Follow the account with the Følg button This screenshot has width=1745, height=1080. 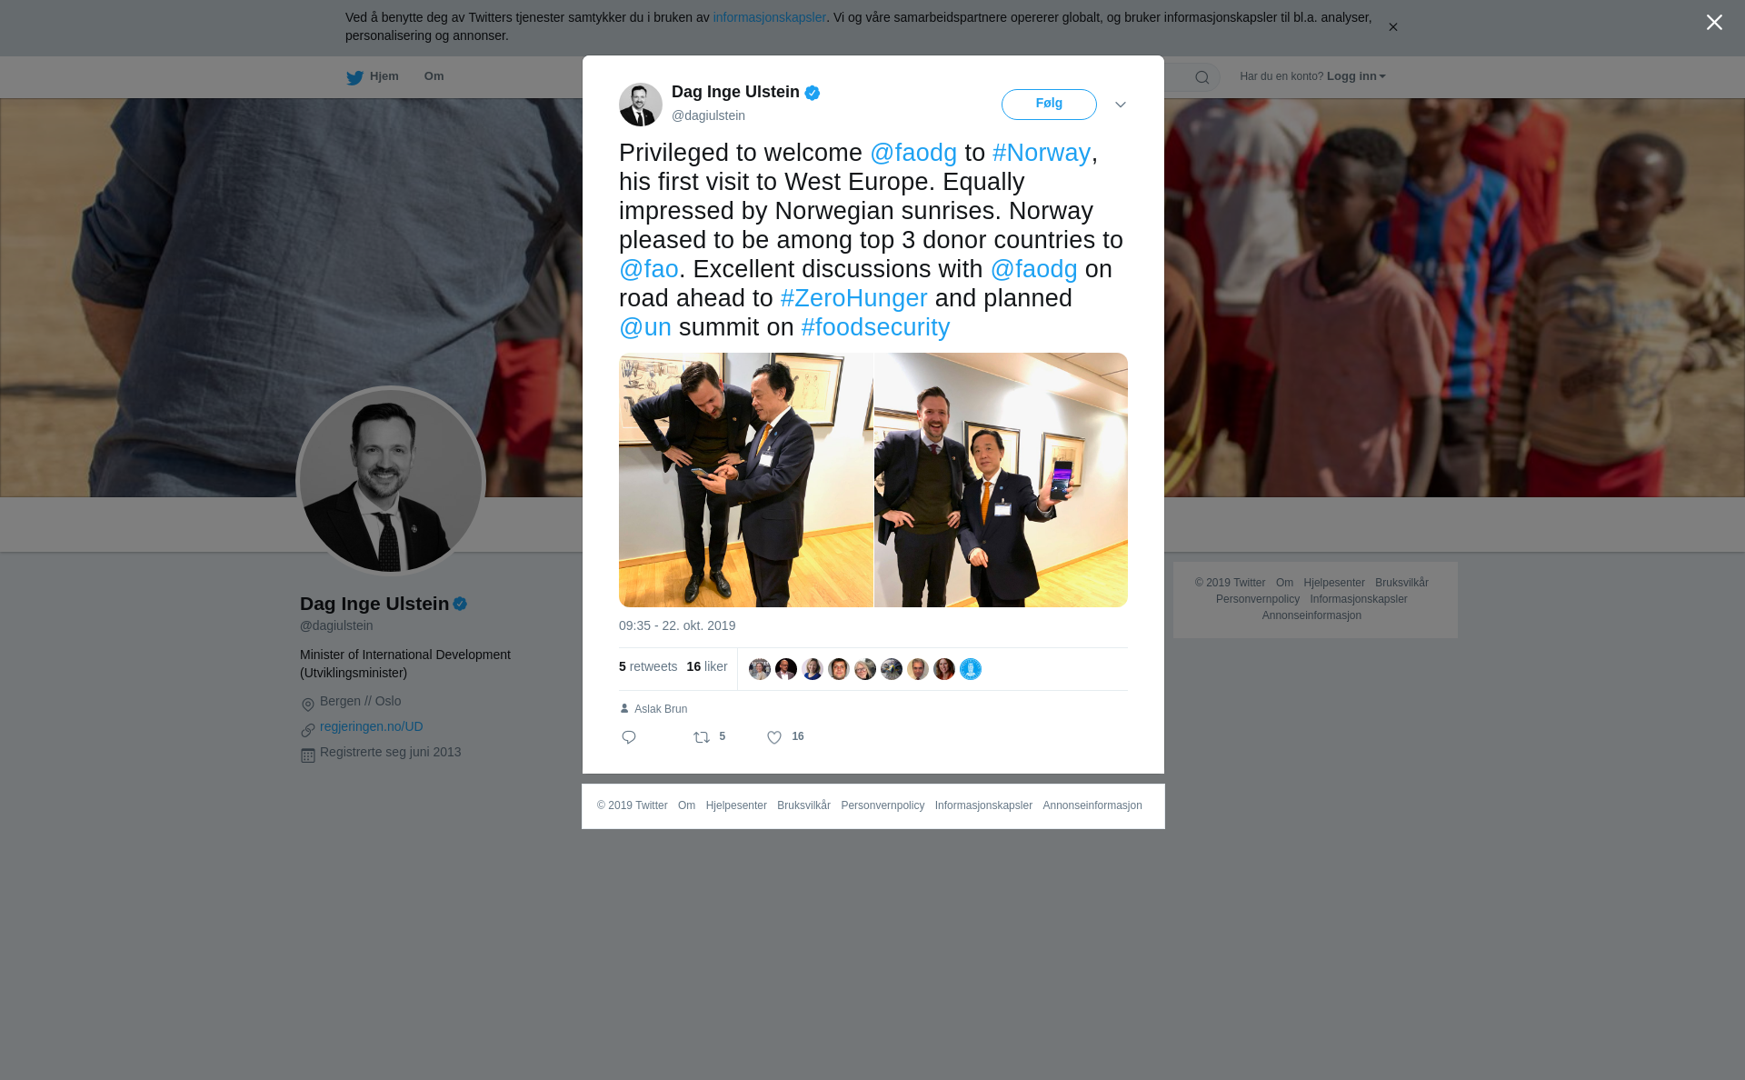pos(1049,105)
